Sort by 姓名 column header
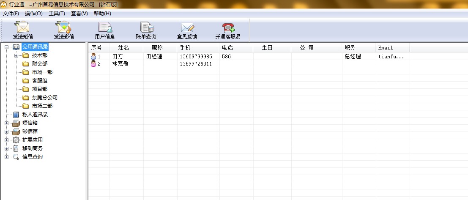Screen dimensions: 468x200 click(126, 48)
